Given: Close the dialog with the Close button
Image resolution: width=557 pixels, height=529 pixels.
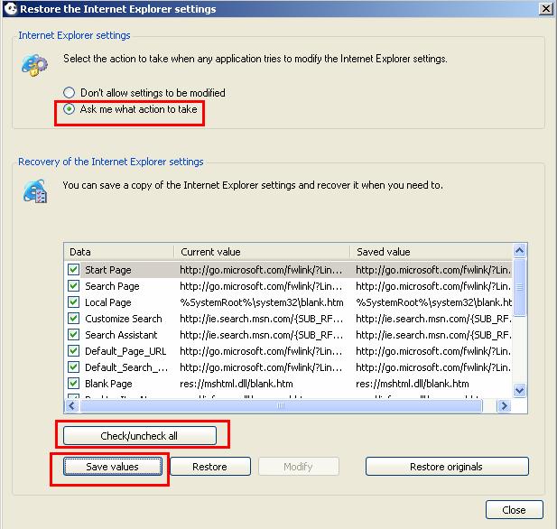Looking at the screenshot, I should click(x=514, y=510).
